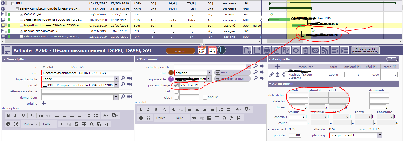The image size is (403, 141).
Task: Click the 'nom' text field
Action: click(87, 73)
